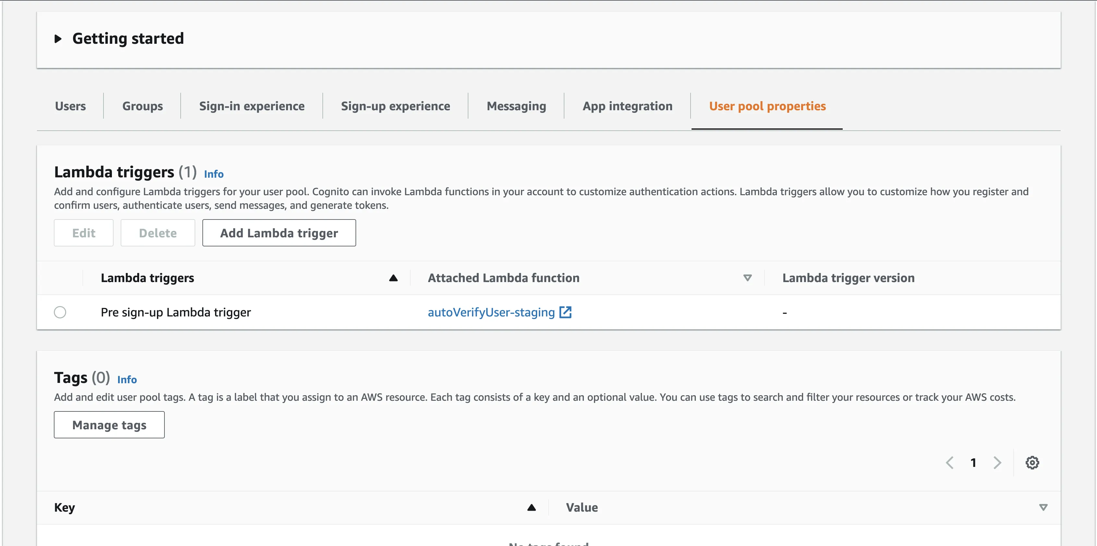
Task: Sort tags by the Key column arrow
Action: pyautogui.click(x=531, y=507)
